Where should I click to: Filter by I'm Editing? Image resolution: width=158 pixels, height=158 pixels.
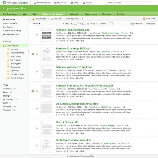(x=8, y=27)
